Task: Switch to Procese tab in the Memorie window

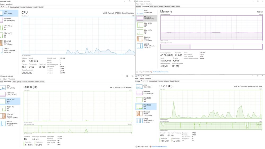Action: point(138,6)
